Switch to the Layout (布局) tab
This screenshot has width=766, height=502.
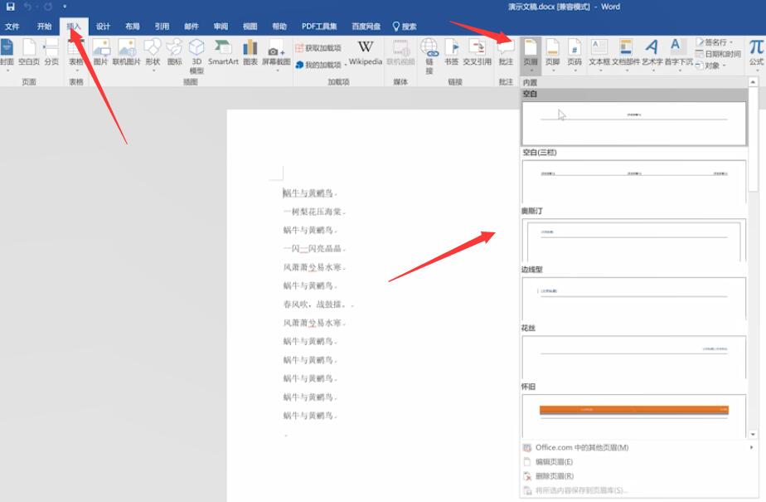tap(133, 27)
